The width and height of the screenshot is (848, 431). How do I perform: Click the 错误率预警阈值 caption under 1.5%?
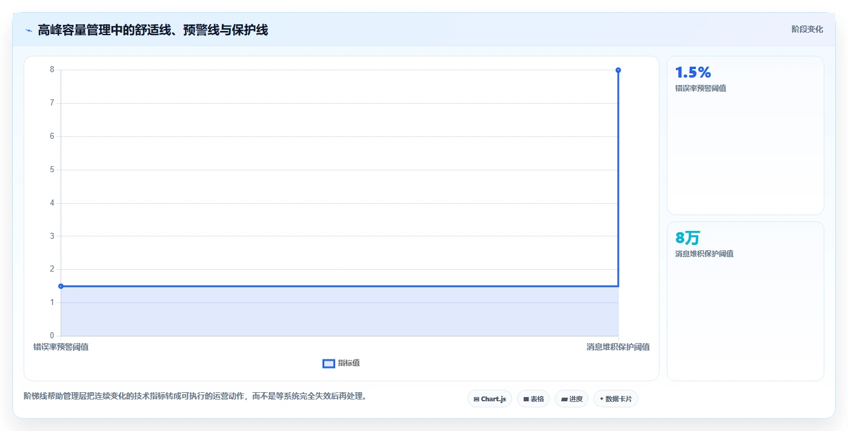click(701, 89)
